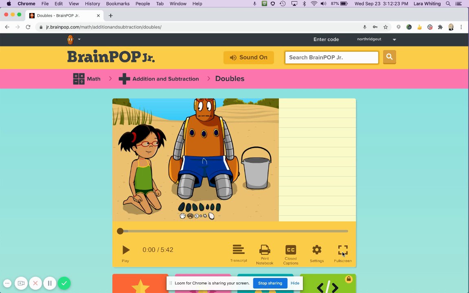Open Loom more options ellipsis
The image size is (469, 293).
coord(7,283)
